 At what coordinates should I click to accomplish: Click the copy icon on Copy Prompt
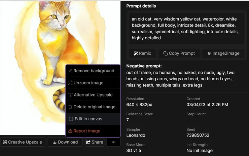tap(165, 53)
